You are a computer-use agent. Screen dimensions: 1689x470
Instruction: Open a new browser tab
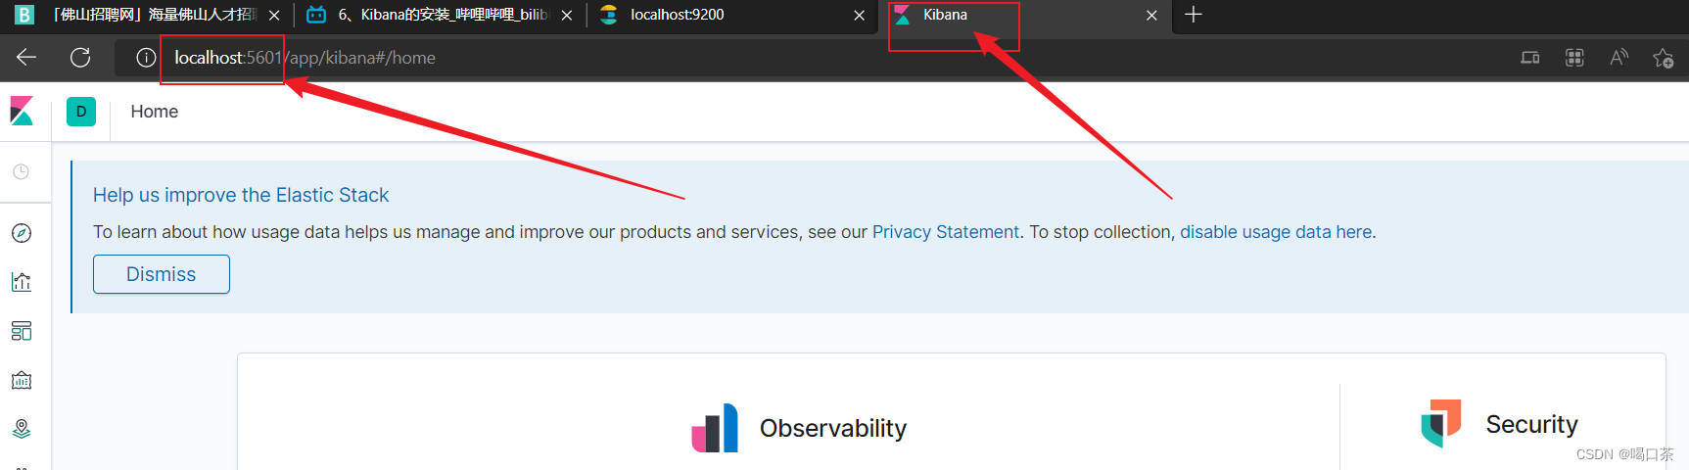tap(1193, 15)
